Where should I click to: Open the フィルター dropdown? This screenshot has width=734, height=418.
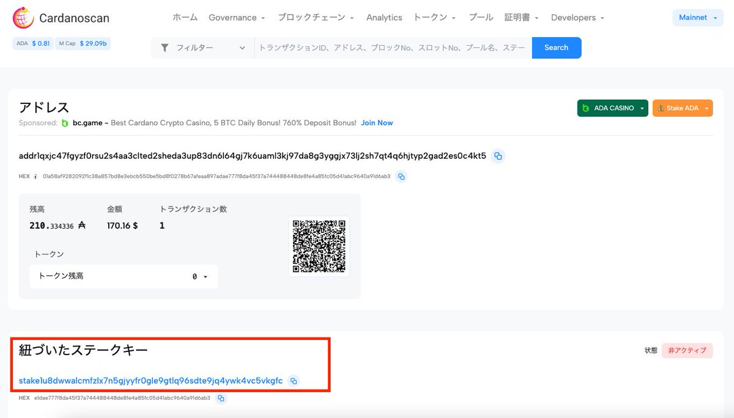click(x=202, y=48)
